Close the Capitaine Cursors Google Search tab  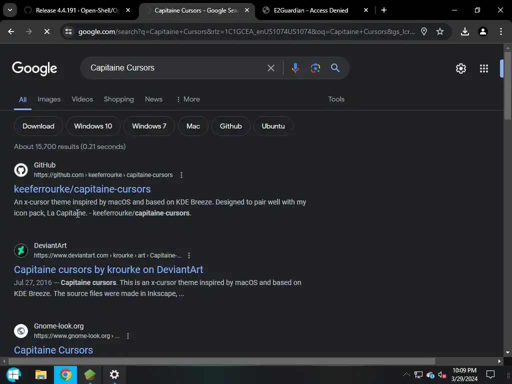coord(247,10)
